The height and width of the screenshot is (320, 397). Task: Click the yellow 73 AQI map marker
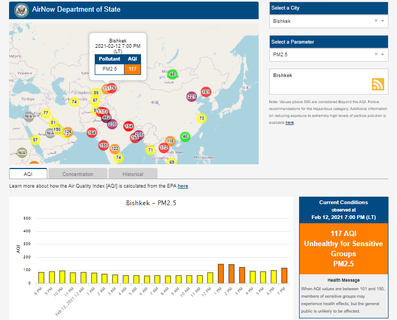pyautogui.click(x=201, y=118)
